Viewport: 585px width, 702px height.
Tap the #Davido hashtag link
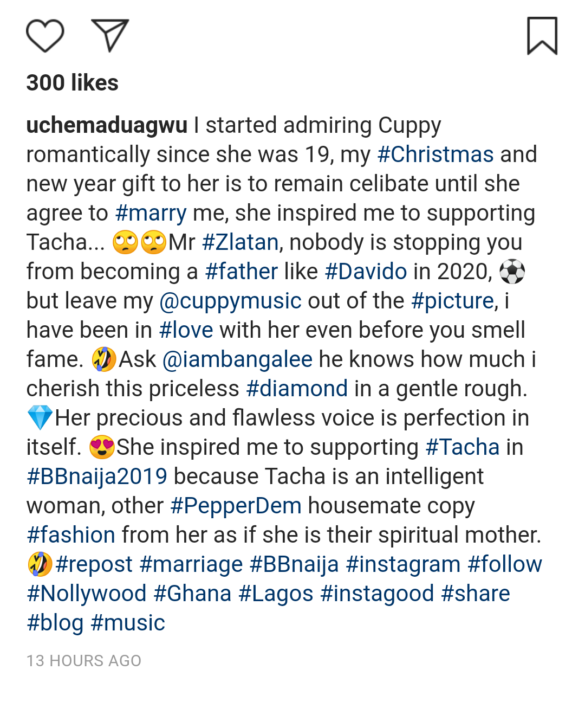coord(366,272)
